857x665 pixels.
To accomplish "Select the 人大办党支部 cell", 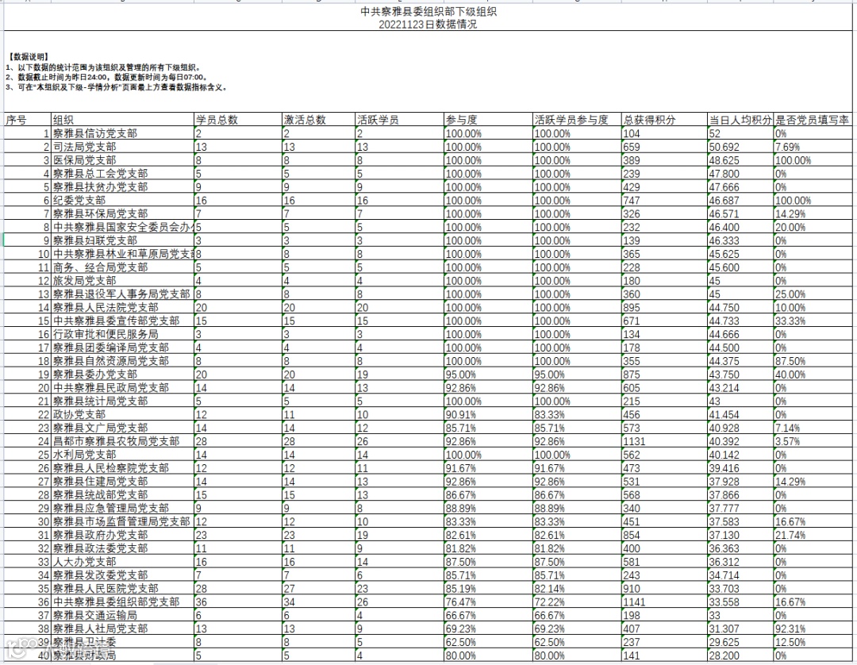I will pos(123,562).
